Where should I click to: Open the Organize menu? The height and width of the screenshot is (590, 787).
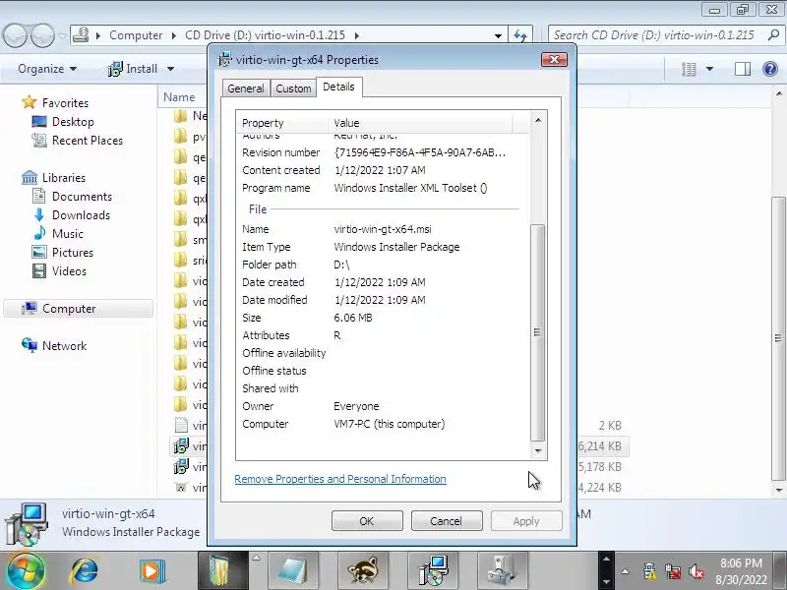pyautogui.click(x=47, y=69)
